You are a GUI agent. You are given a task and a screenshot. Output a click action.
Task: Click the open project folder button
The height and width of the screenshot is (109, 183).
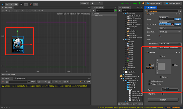coord(154,3)
